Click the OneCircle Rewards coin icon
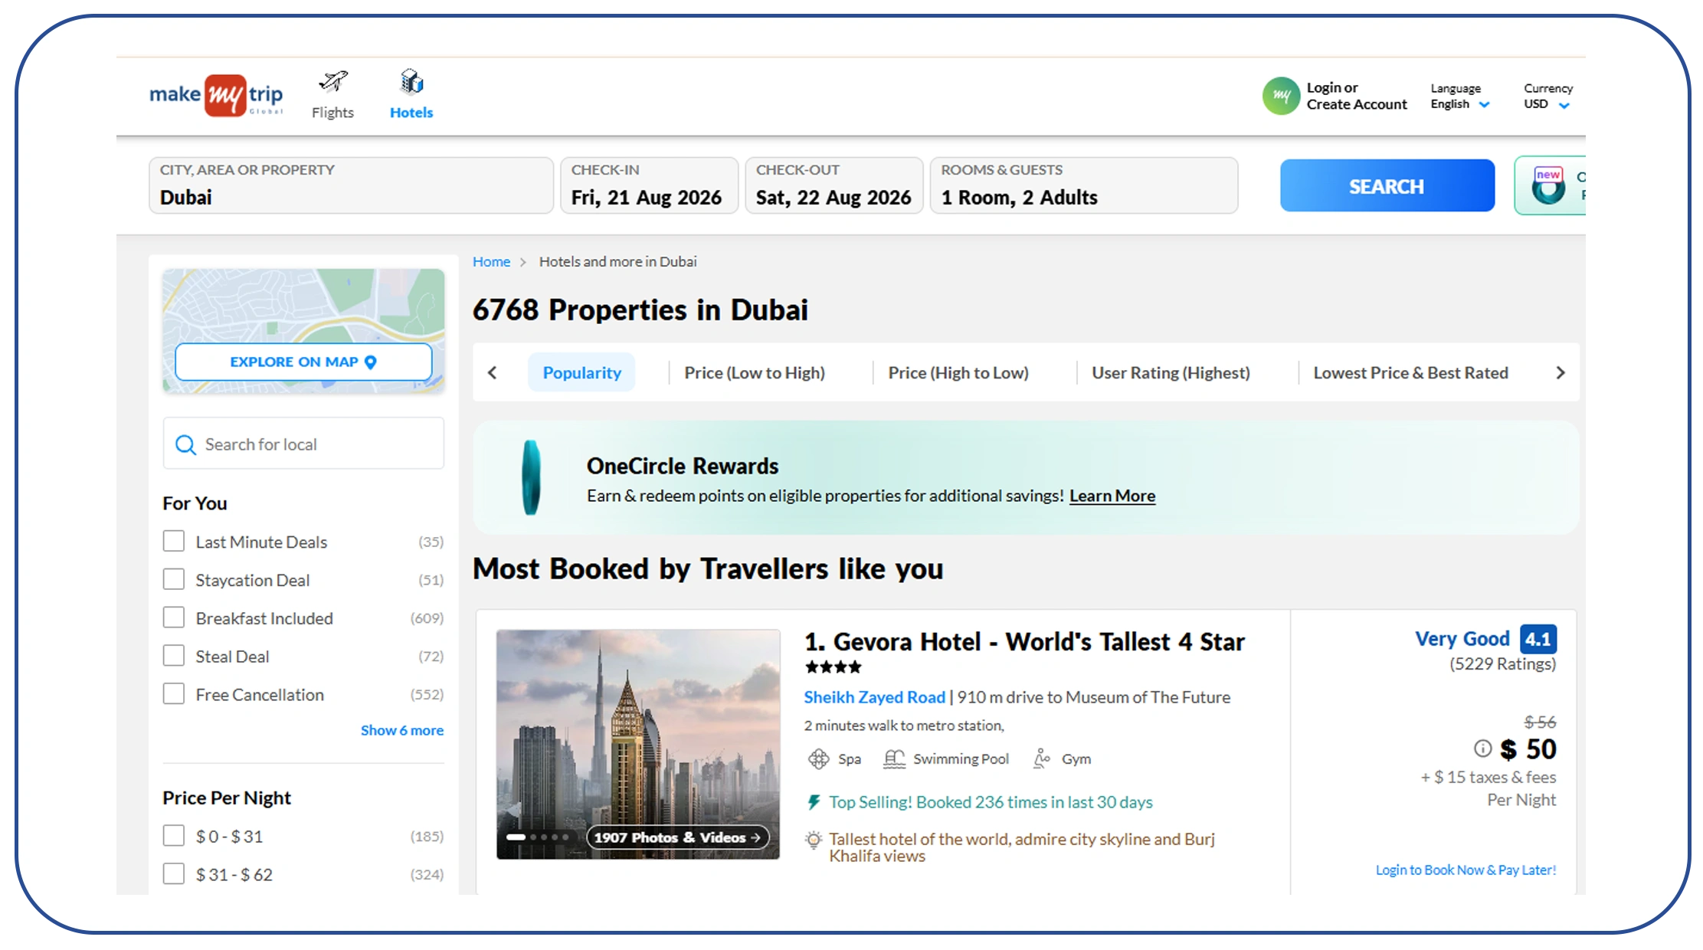The image size is (1703, 950). [531, 477]
